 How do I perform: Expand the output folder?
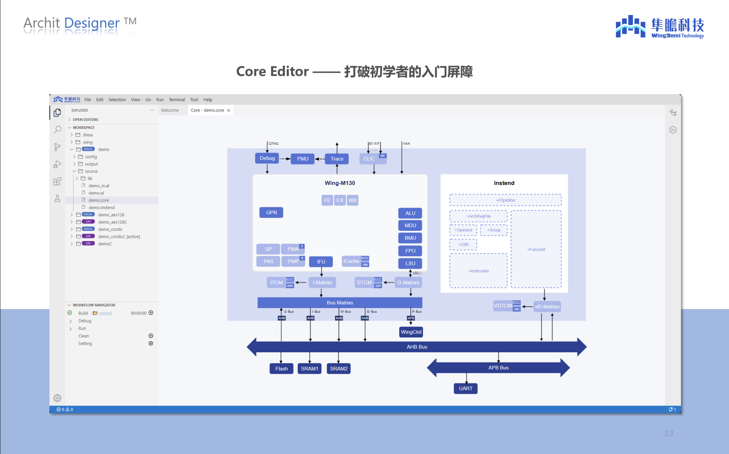point(74,164)
